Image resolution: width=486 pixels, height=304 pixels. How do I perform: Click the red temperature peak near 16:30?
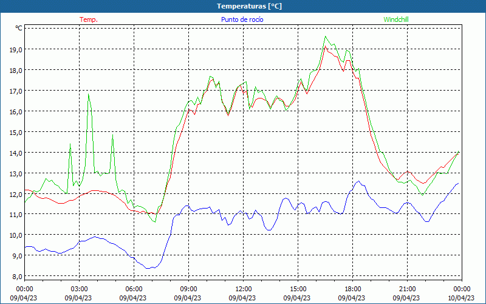(326, 47)
